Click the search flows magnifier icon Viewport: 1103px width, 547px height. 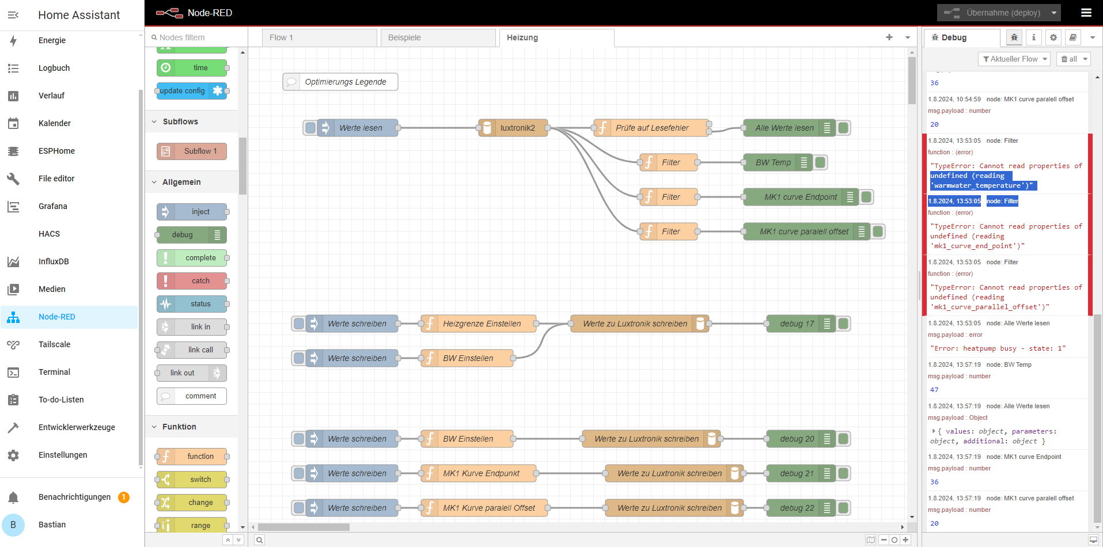(x=260, y=540)
